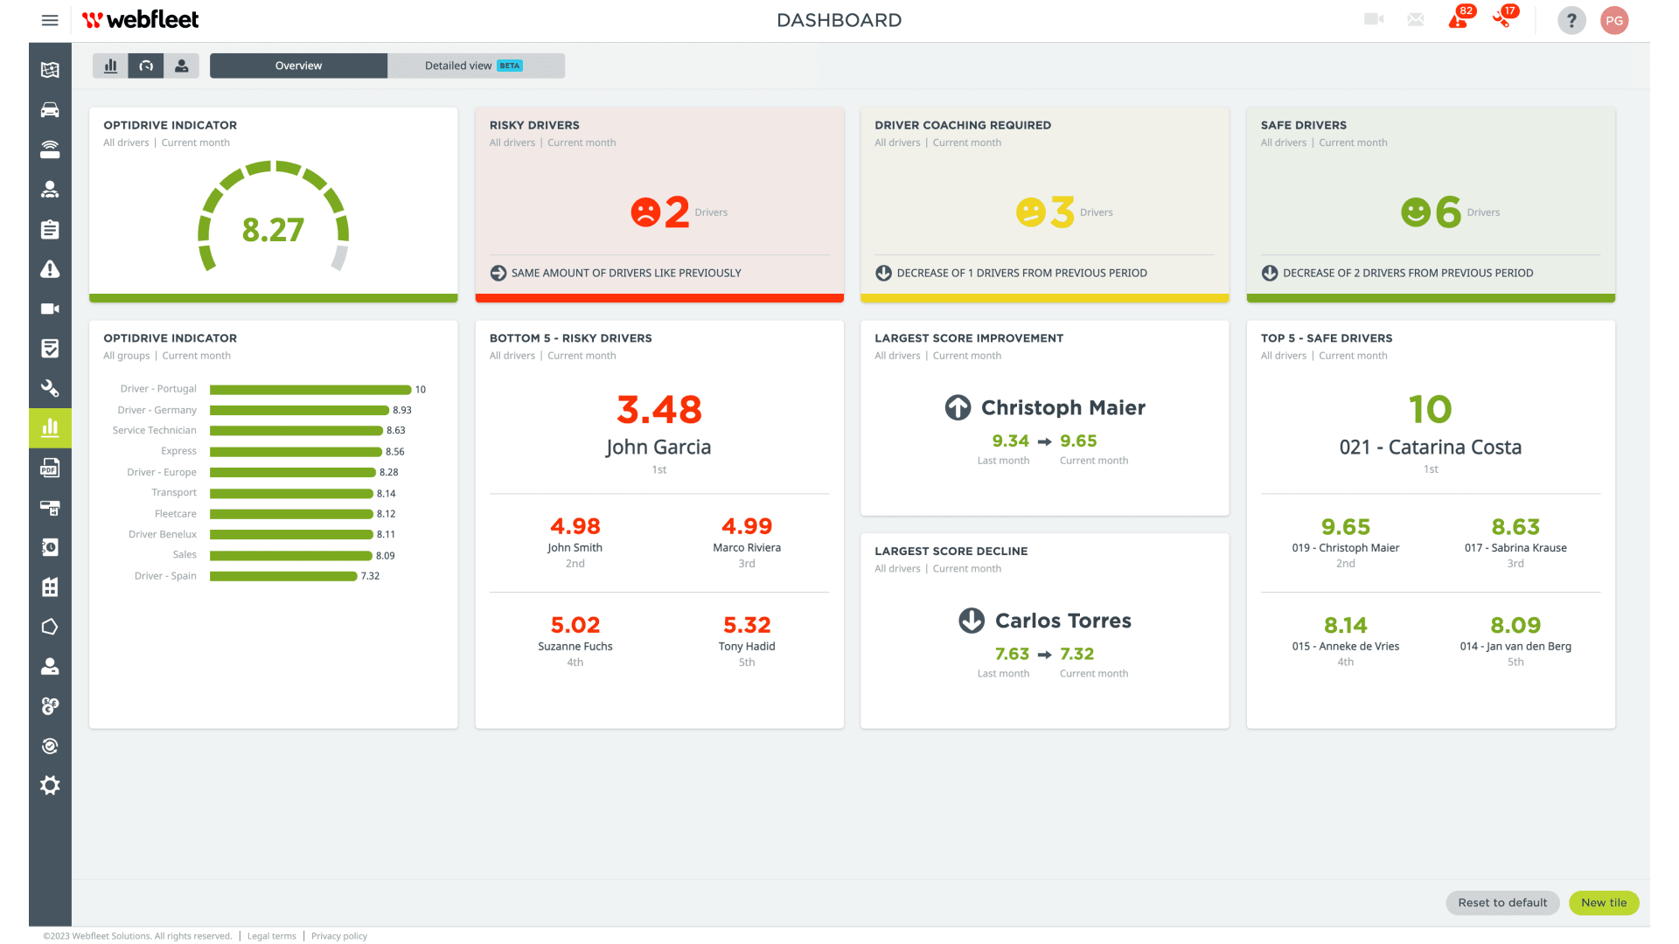This screenshot has height=944, width=1679.
Task: Switch to the Detailed view beta tab
Action: [476, 66]
